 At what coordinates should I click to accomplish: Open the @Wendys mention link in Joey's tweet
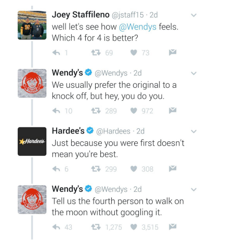tap(138, 27)
